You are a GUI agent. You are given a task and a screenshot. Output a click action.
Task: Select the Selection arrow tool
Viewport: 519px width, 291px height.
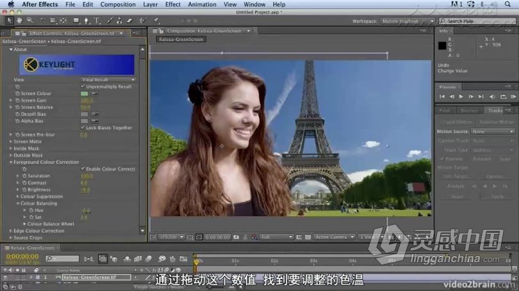pyautogui.click(x=9, y=20)
